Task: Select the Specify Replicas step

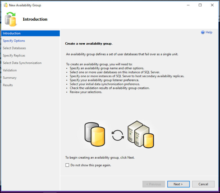Action: click(x=14, y=55)
